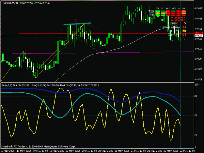Click the 0.9525 price axis label
Screen dimensions: 204x153
(199, 69)
